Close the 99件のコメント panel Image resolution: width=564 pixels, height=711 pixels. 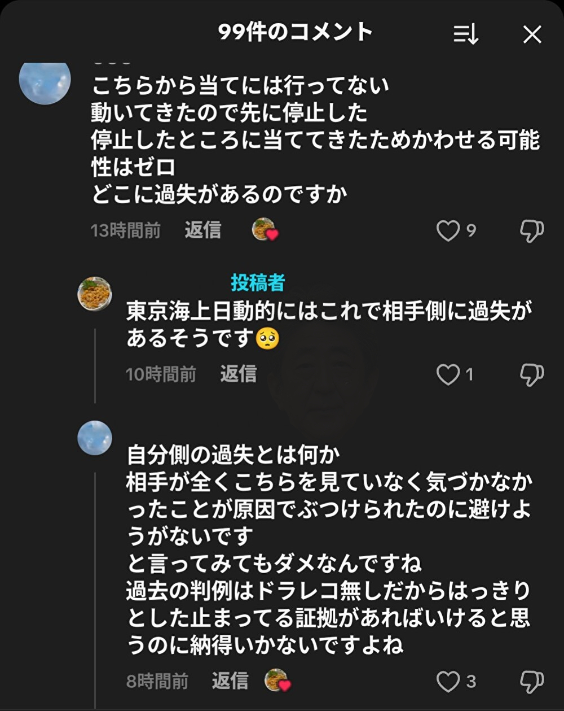(532, 35)
